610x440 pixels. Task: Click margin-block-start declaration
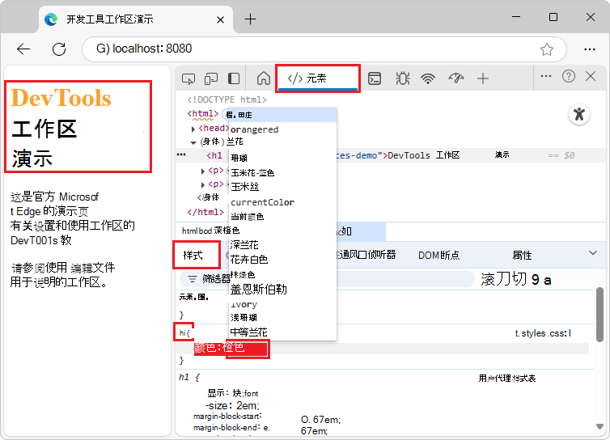pyautogui.click(x=227, y=417)
